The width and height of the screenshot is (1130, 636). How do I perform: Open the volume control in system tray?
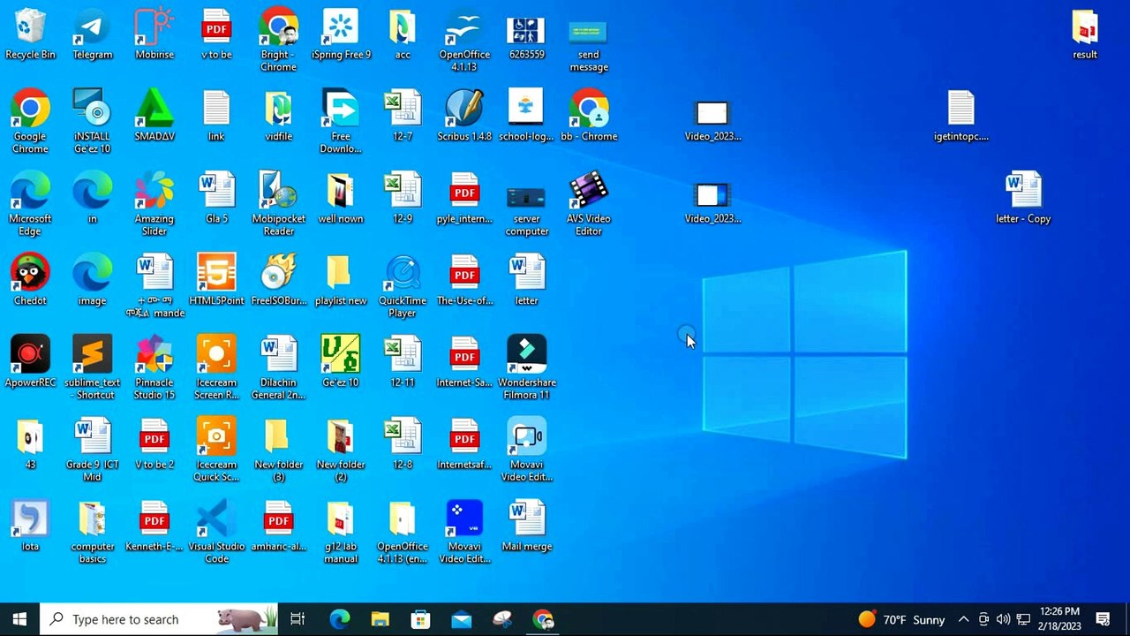1003,619
